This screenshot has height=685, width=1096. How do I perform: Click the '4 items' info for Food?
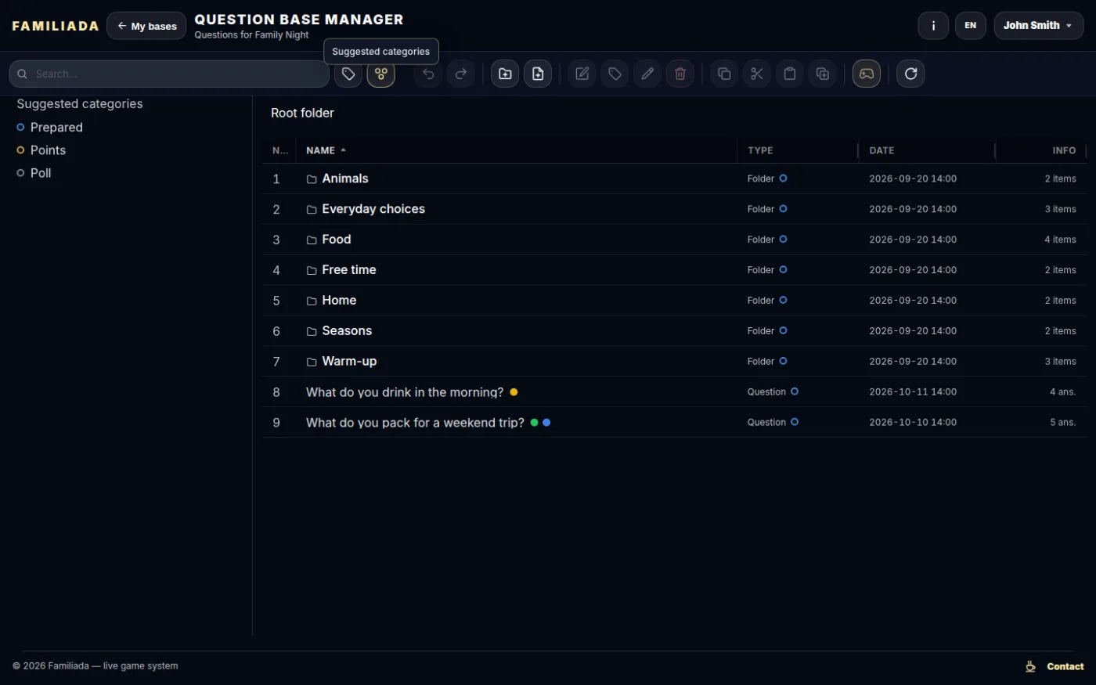coord(1060,240)
